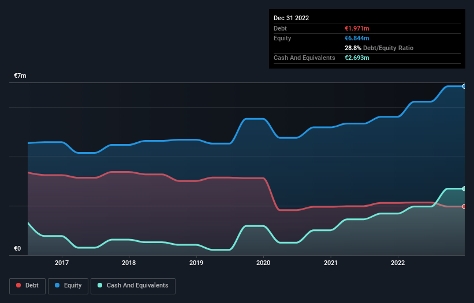Click the 2019 x-axis label

pos(196,263)
